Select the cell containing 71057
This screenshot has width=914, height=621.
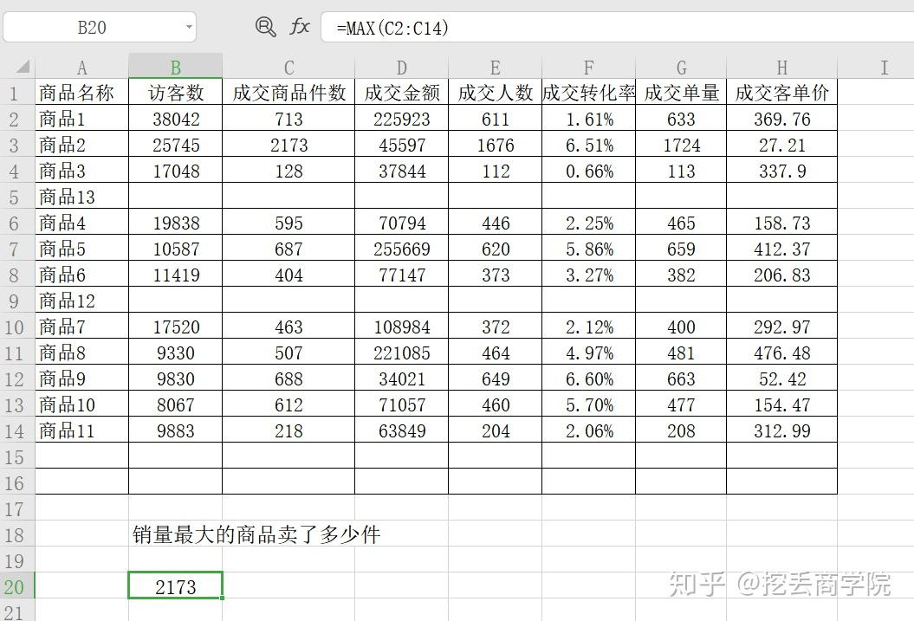click(x=402, y=404)
